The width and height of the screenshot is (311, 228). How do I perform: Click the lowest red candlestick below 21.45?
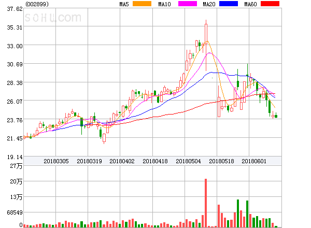point(104,138)
